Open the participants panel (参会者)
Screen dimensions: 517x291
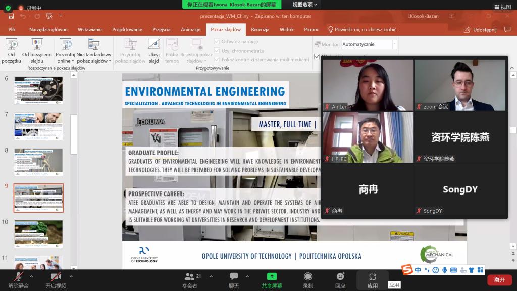coord(190,277)
